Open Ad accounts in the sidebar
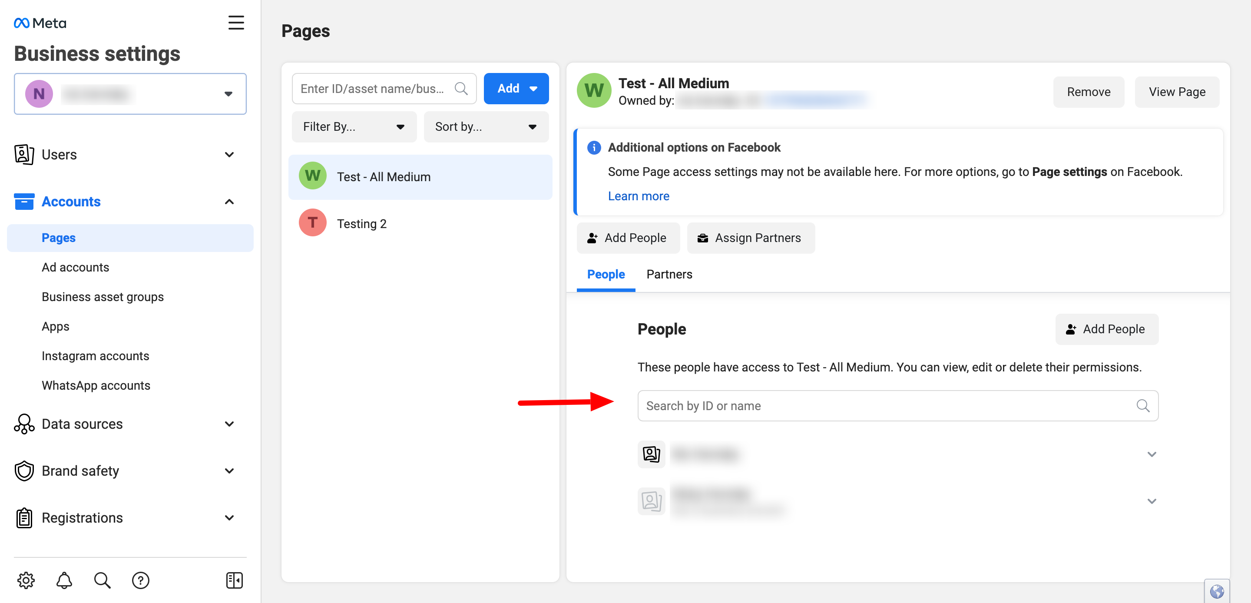The height and width of the screenshot is (603, 1251). click(x=75, y=267)
